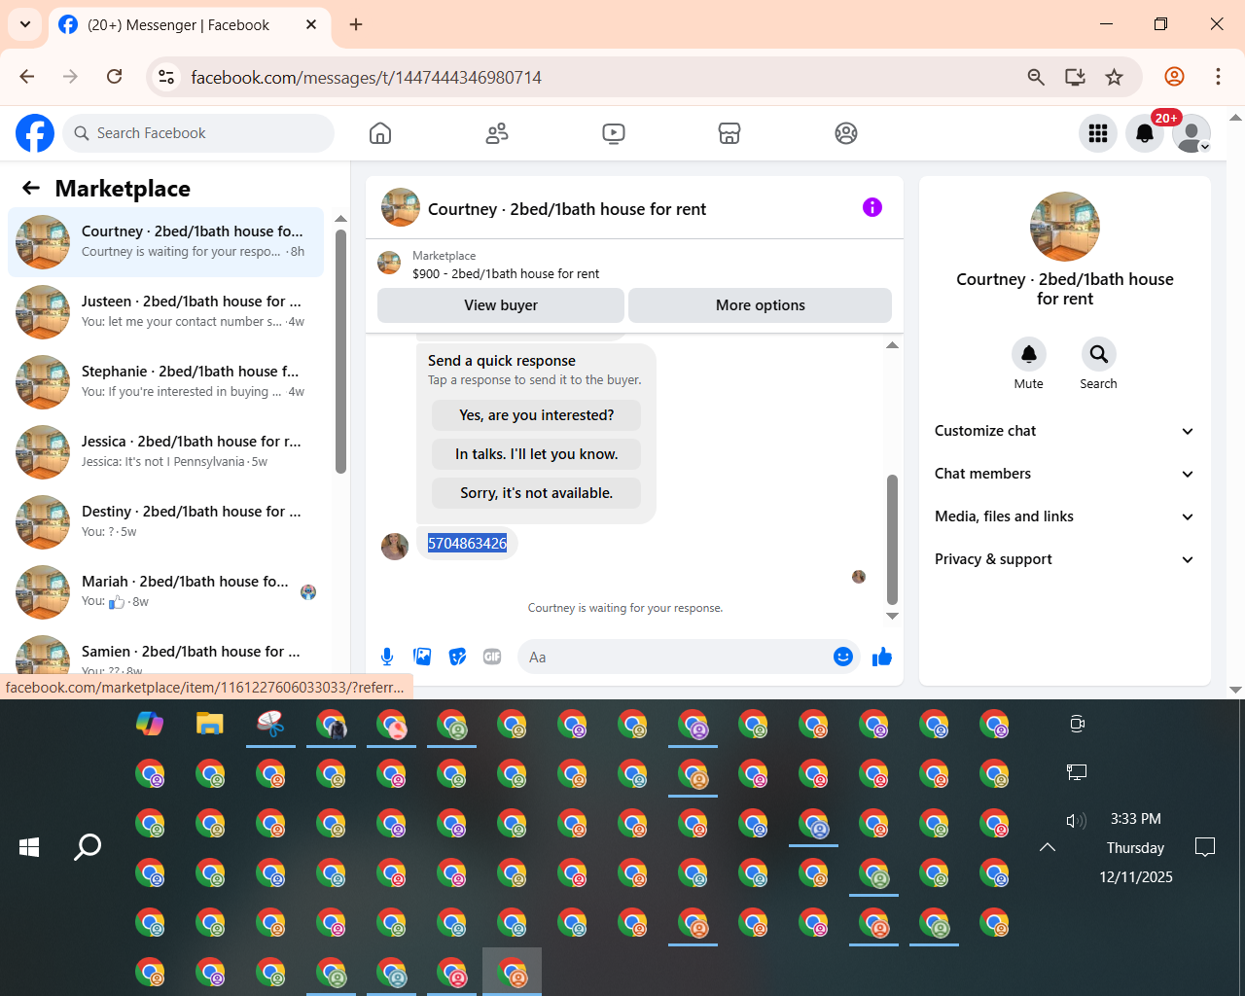Viewport: 1245px width, 996px height.
Task: Open the conversation information purple icon
Action: (872, 207)
